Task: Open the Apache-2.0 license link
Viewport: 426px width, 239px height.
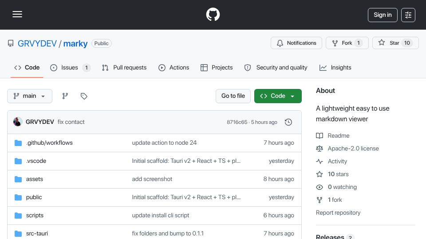Action: tap(353, 149)
